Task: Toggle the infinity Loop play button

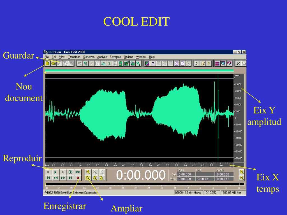Action: 78,172
